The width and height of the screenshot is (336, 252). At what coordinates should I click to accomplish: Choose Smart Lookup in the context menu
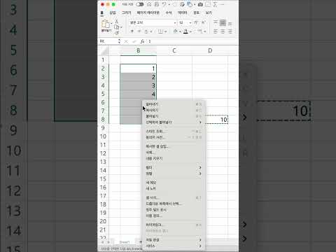click(x=174, y=132)
